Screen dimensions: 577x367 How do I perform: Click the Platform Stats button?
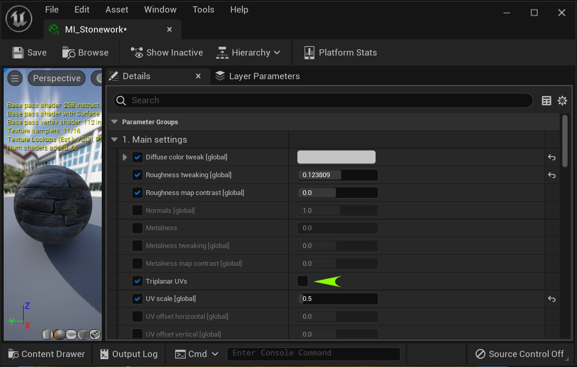340,52
